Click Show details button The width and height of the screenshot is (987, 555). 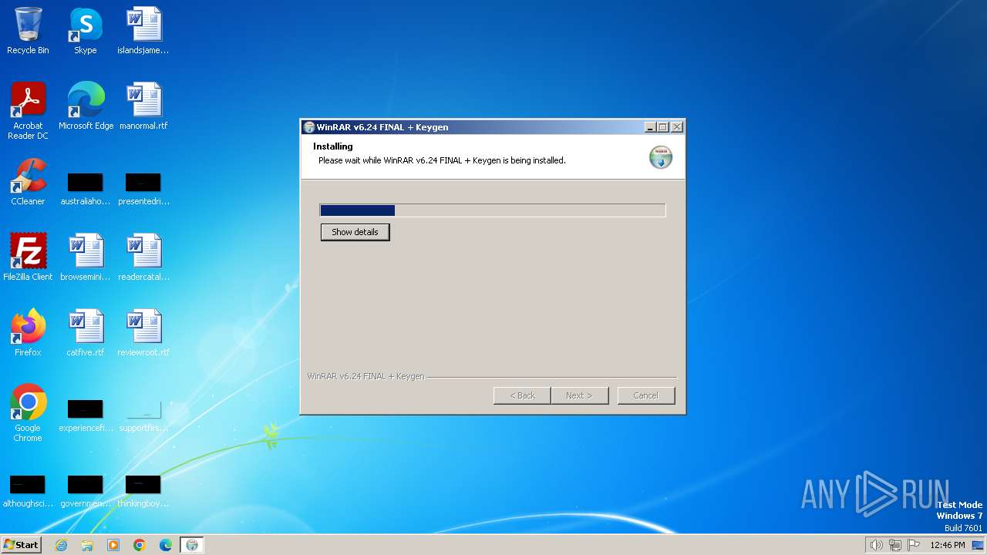355,232
